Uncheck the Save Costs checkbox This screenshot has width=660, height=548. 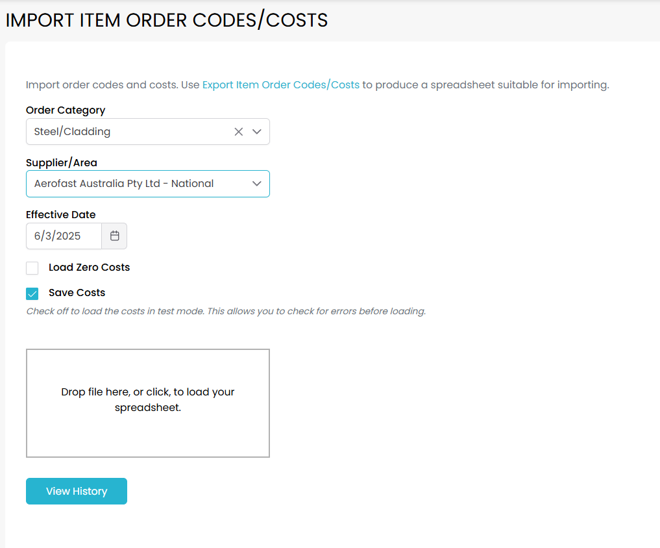pos(32,293)
